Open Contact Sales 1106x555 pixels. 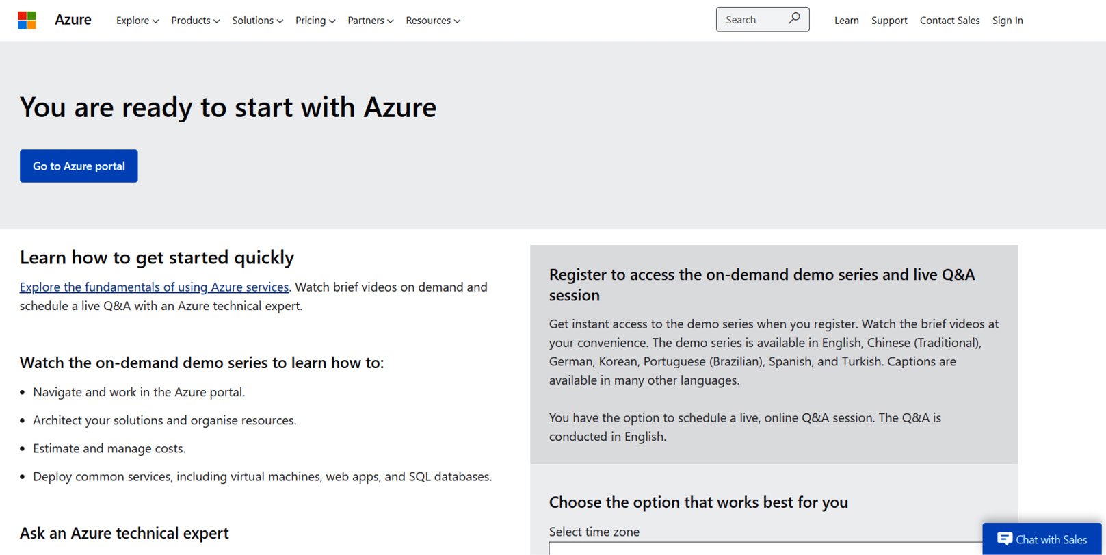point(949,21)
